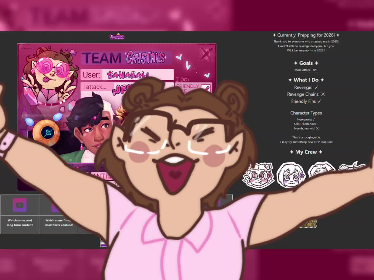Click the 'Revenge Chains: ✕' line
Screen dimensions: 374x280
[306, 94]
